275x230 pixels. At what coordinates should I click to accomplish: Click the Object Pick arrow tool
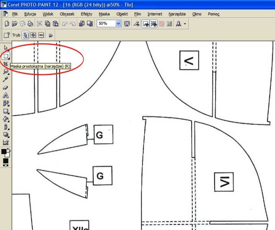(x=6, y=48)
